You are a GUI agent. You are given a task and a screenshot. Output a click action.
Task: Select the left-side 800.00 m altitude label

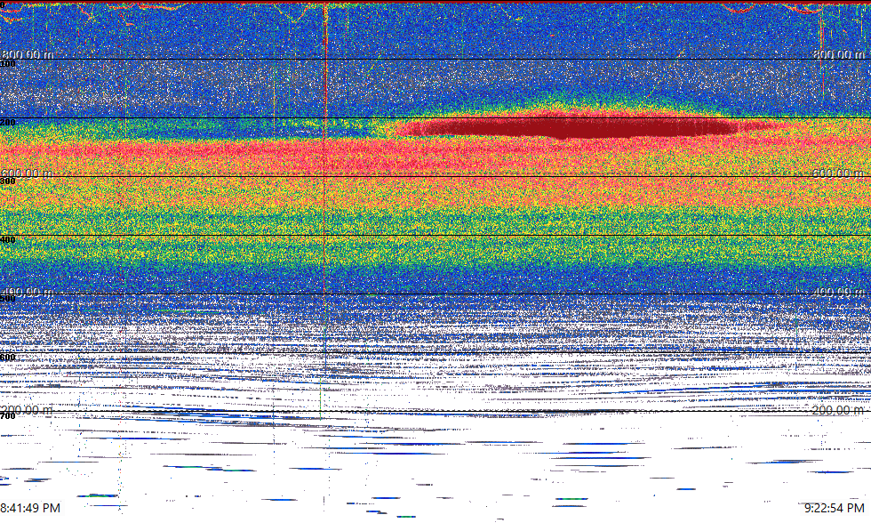(28, 54)
